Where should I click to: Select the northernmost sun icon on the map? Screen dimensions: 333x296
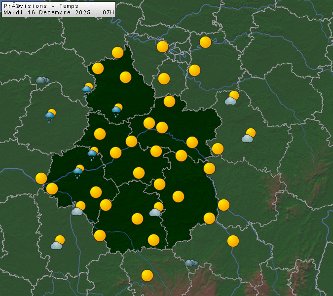206,42
